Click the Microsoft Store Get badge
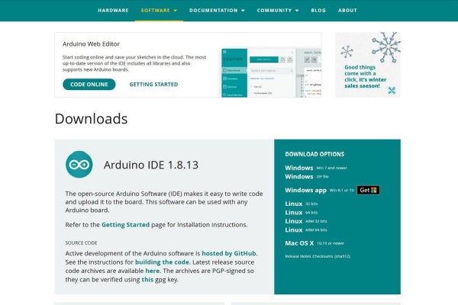Viewport: 458px width, 305px height. pos(368,191)
